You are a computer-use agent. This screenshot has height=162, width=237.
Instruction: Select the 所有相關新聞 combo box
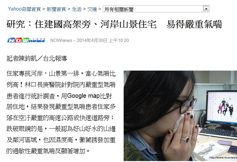coord(156,9)
